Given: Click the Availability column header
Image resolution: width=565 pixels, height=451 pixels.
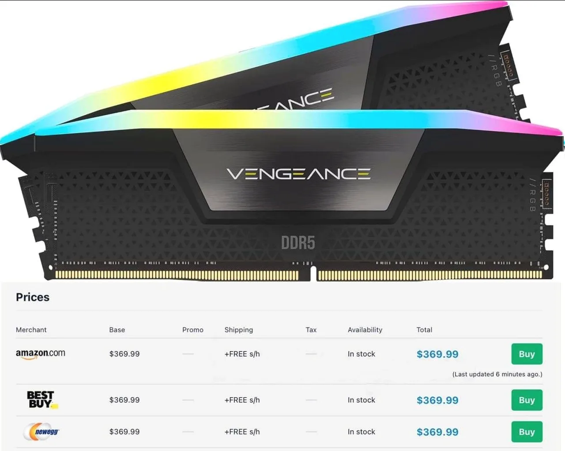Looking at the screenshot, I should pos(365,330).
